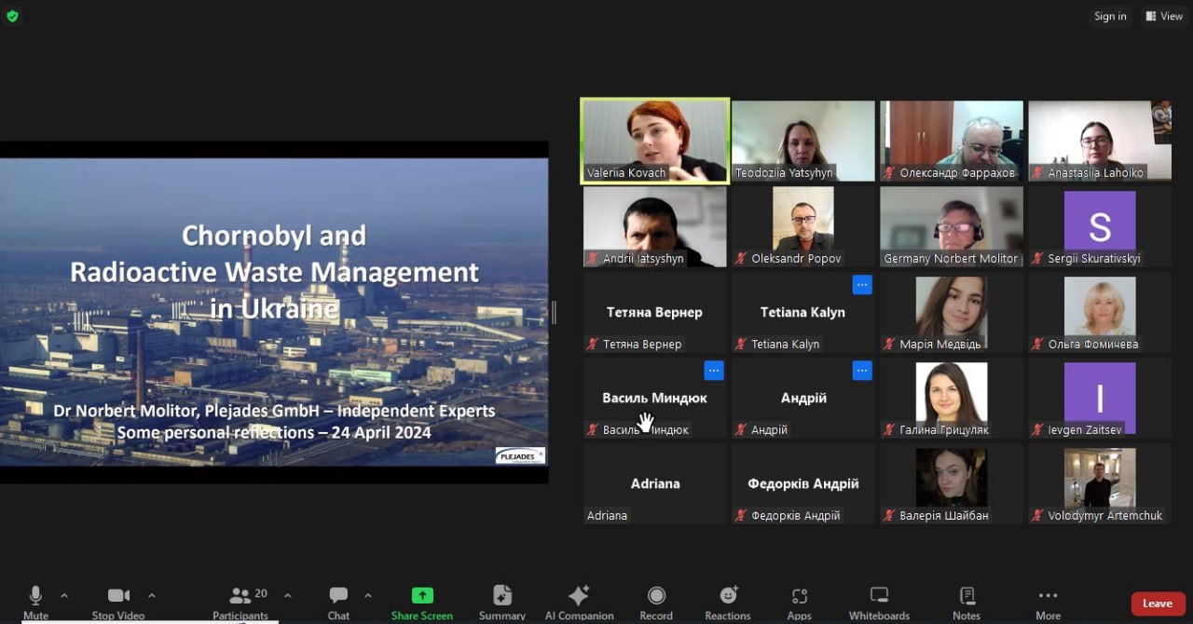Image resolution: width=1193 pixels, height=624 pixels.
Task: Open the Apps icon
Action: 799,596
